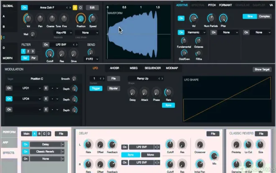Viewport: 276px width, 173px height.
Task: Click the Octaves knob
Action: 198,41
